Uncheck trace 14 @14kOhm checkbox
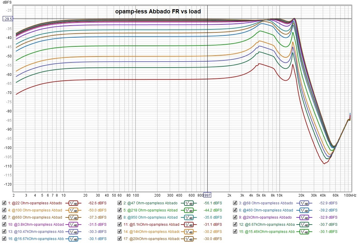Viewport: 358px width, 243px height. point(120,232)
